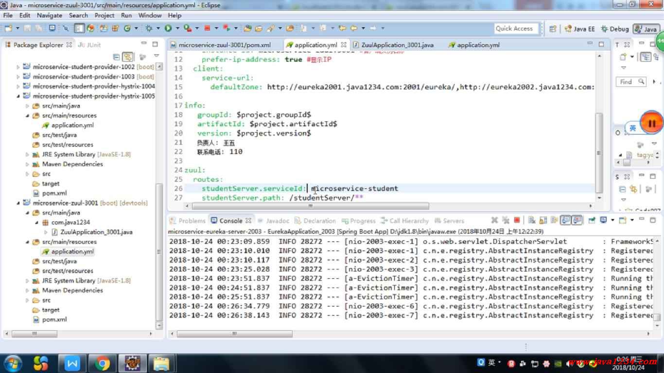Open the Windows Start menu
Viewport: 664px width, 373px height.
[x=12, y=363]
